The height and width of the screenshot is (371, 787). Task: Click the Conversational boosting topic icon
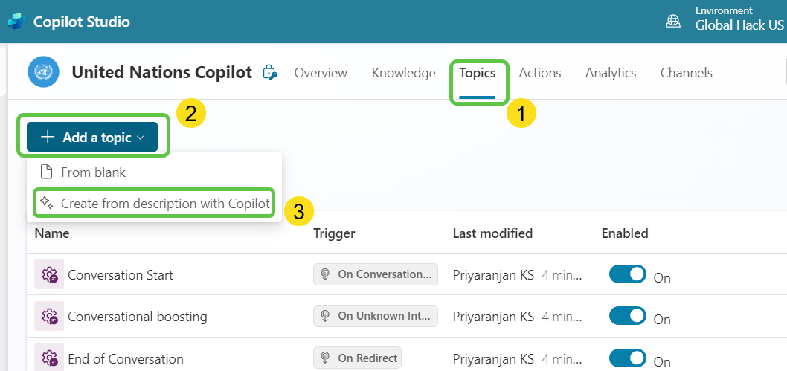click(49, 317)
